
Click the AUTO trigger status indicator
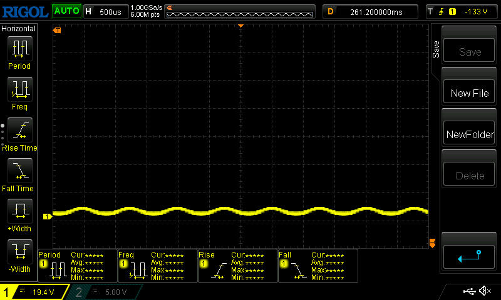coord(66,11)
